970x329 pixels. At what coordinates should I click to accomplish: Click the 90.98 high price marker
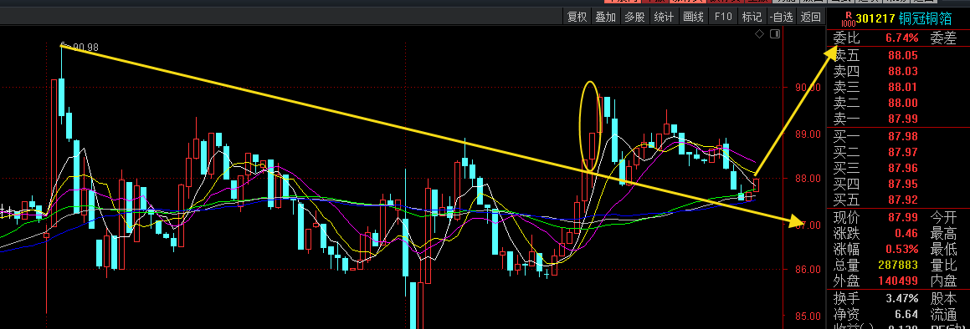click(x=85, y=47)
